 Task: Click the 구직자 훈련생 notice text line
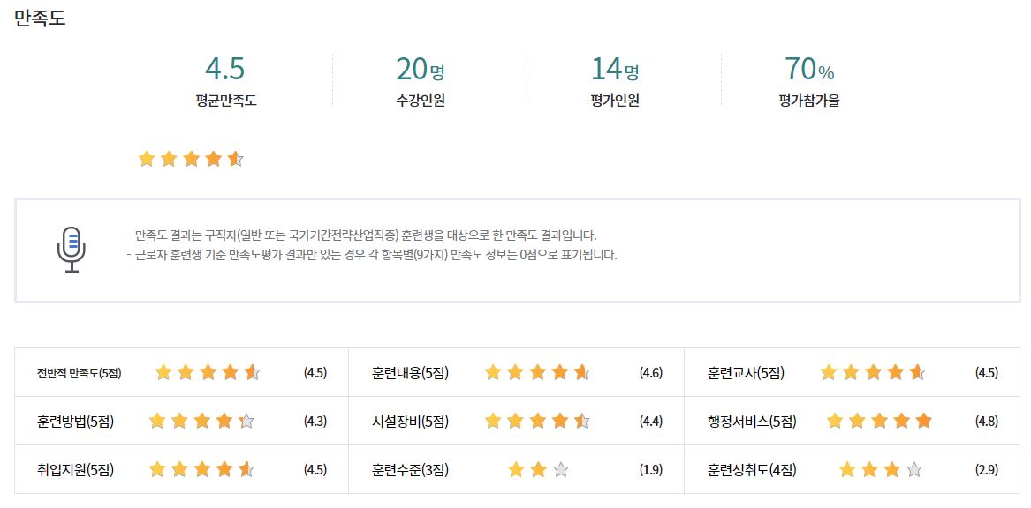[x=361, y=235]
